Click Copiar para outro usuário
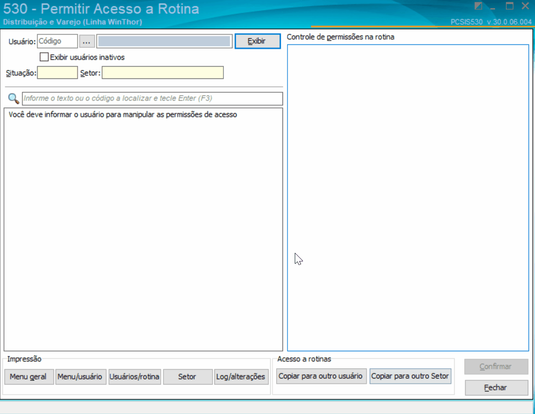Image resolution: width=535 pixels, height=414 pixels. click(321, 376)
